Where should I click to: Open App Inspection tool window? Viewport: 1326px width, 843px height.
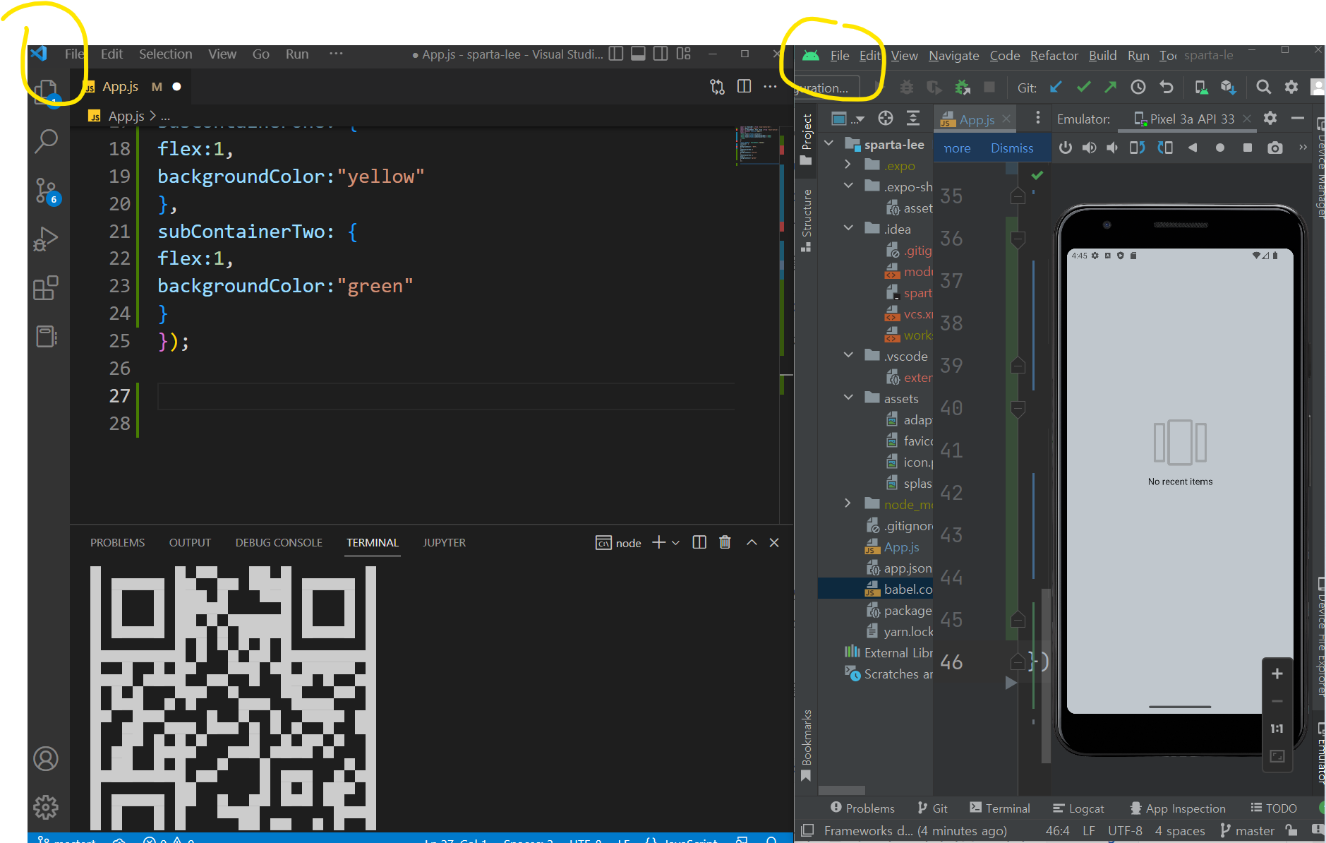[x=1177, y=808]
